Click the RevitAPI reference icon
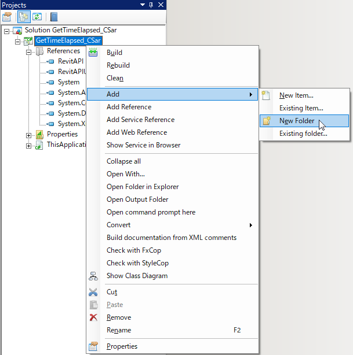 (50, 61)
